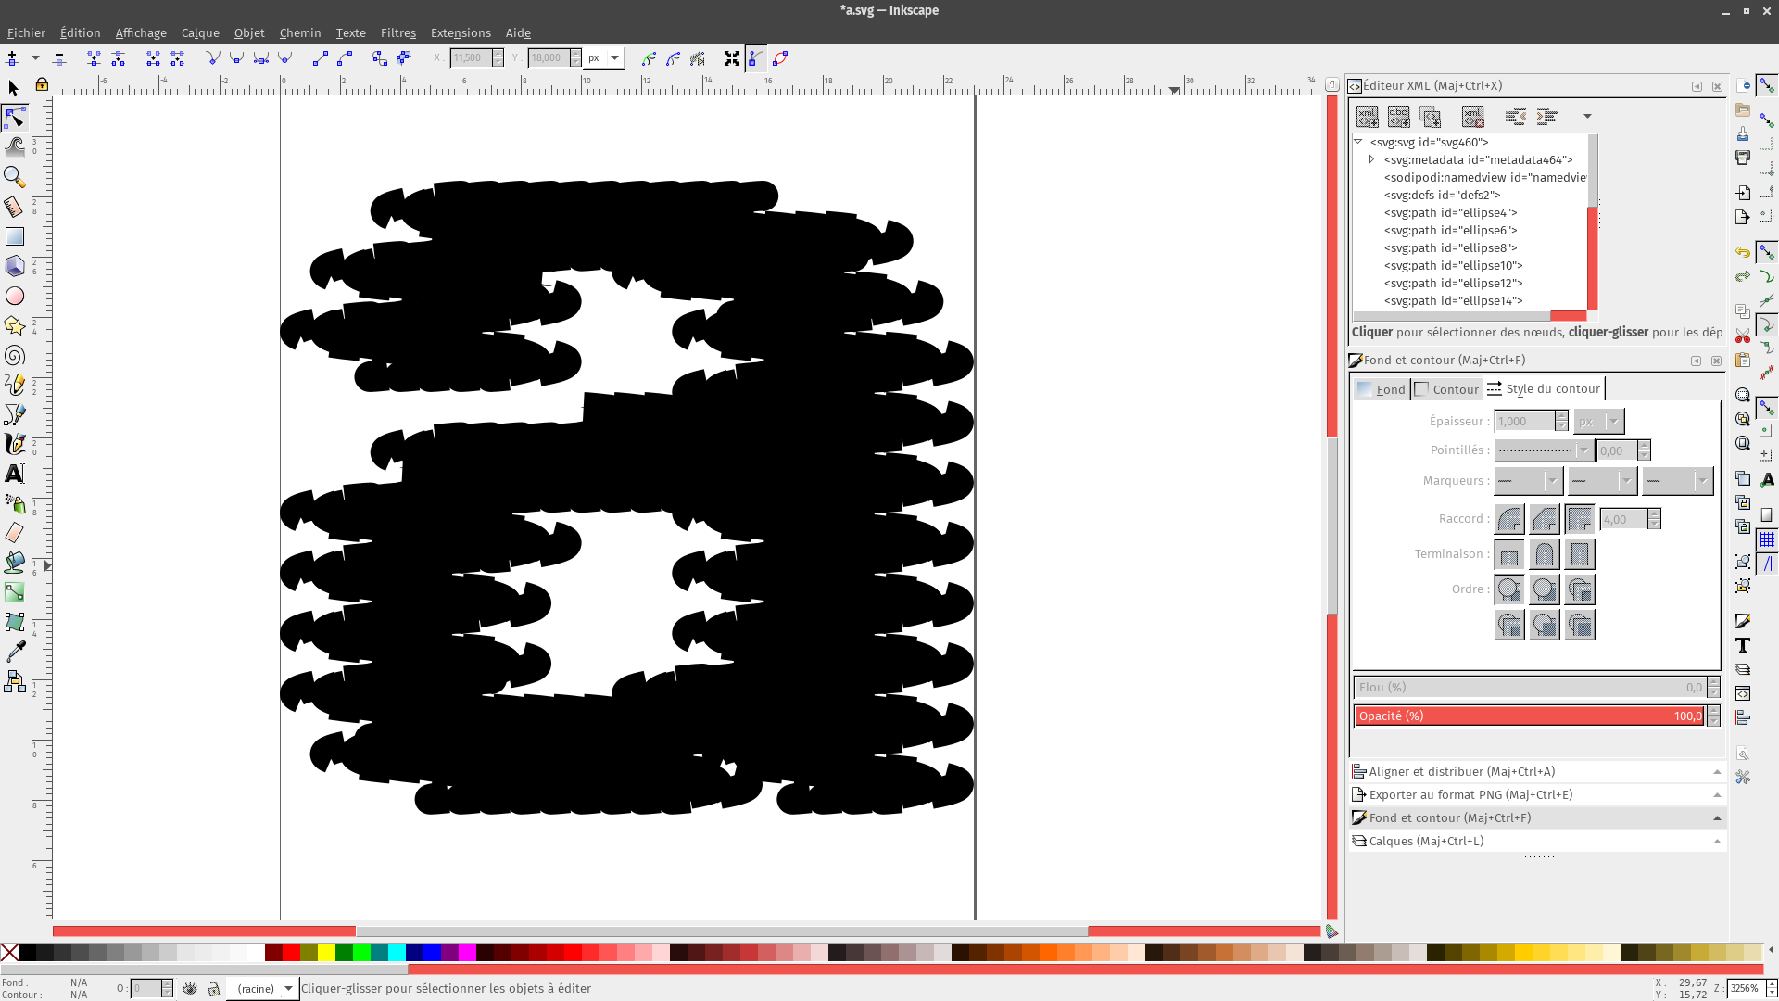The height and width of the screenshot is (1001, 1779).
Task: Select the Zoom magnifier tool
Action: pos(15,176)
